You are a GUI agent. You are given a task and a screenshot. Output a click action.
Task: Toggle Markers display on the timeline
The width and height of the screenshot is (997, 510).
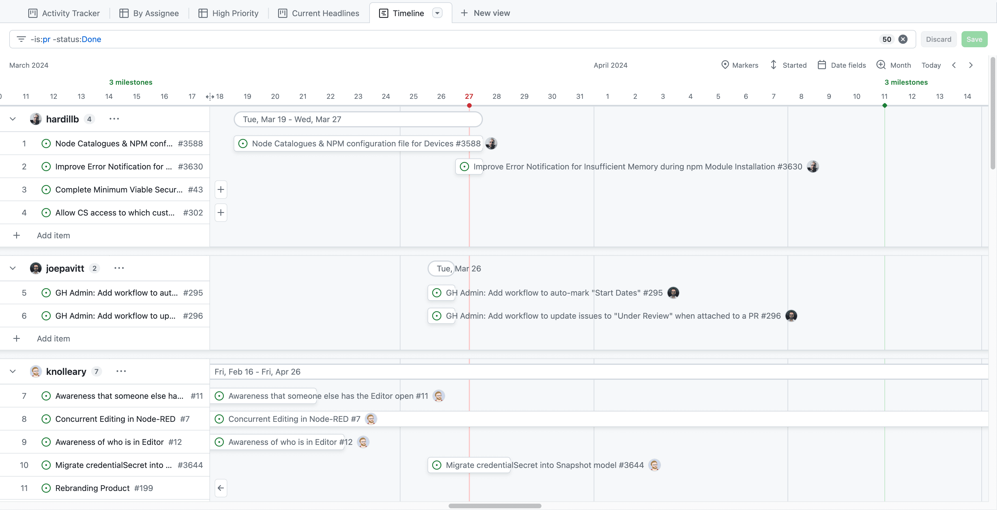(725, 65)
